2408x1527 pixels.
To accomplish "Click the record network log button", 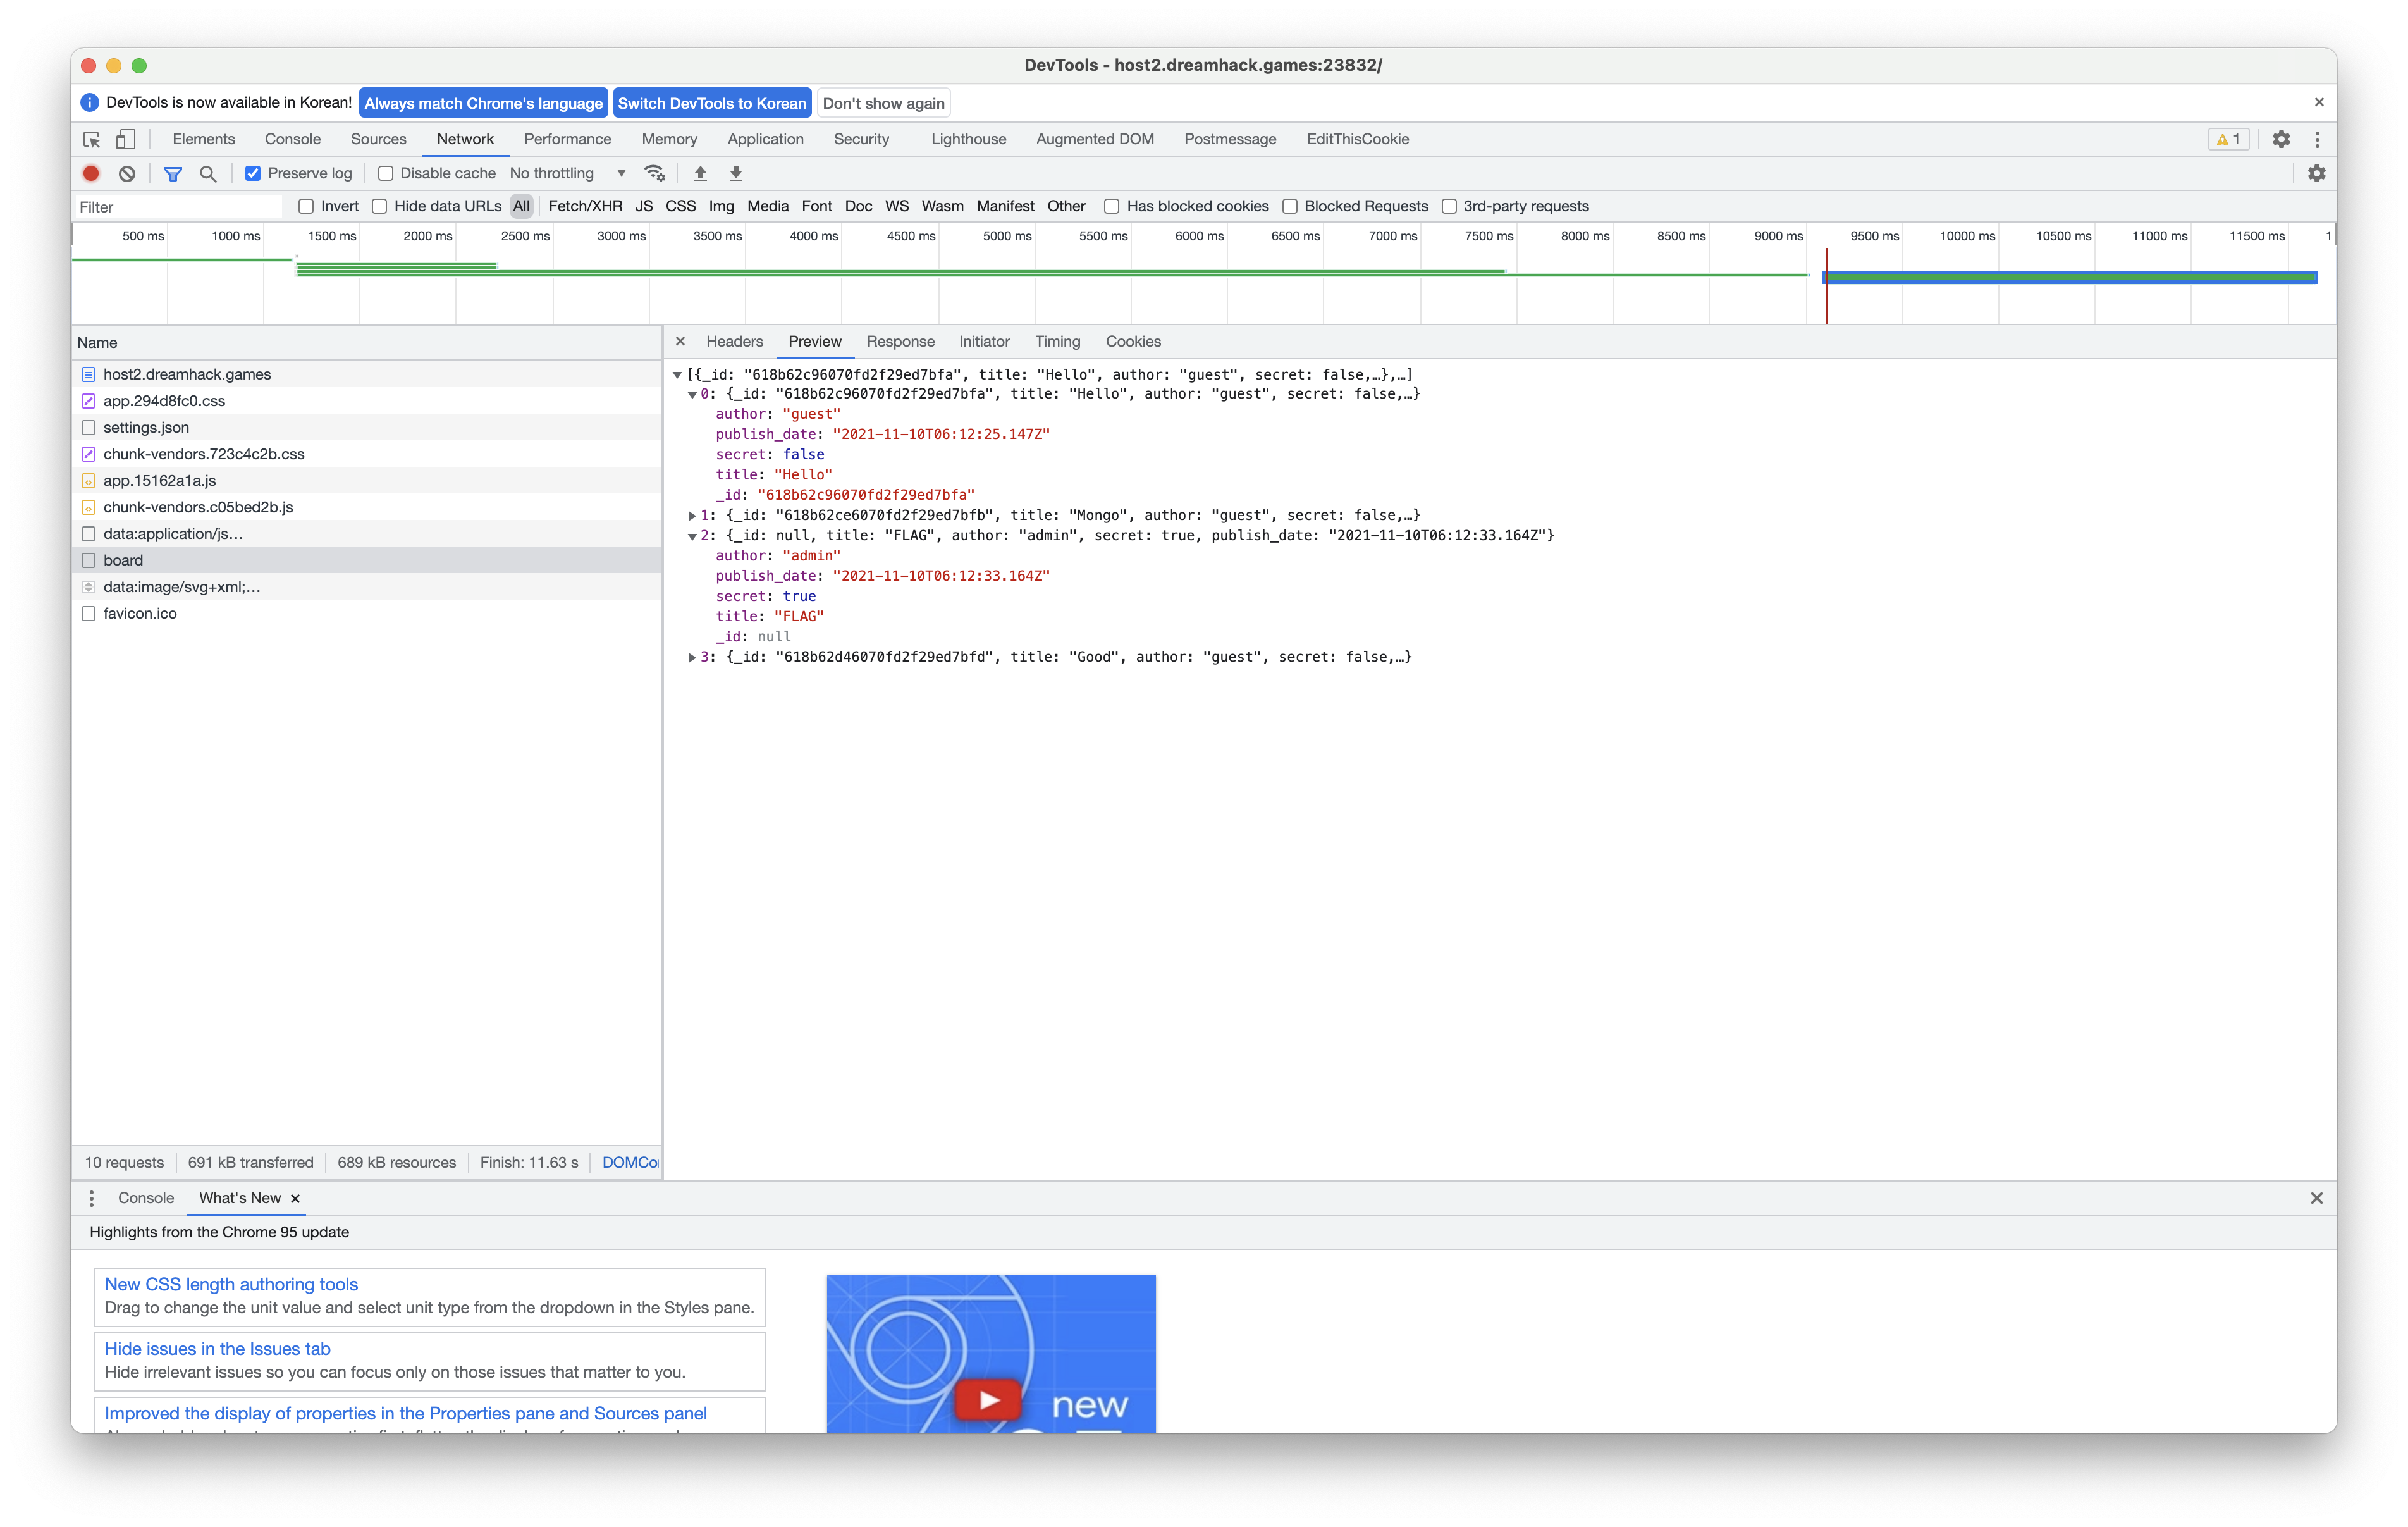I will click(91, 173).
